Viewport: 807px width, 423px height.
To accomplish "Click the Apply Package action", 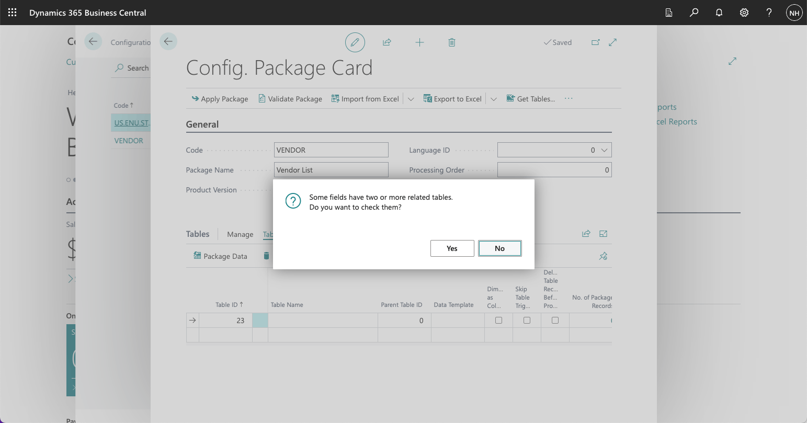I will click(220, 99).
